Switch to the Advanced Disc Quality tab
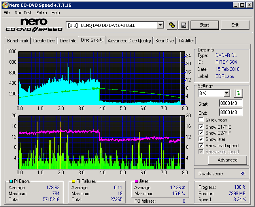The image size is (255, 207). [129, 41]
